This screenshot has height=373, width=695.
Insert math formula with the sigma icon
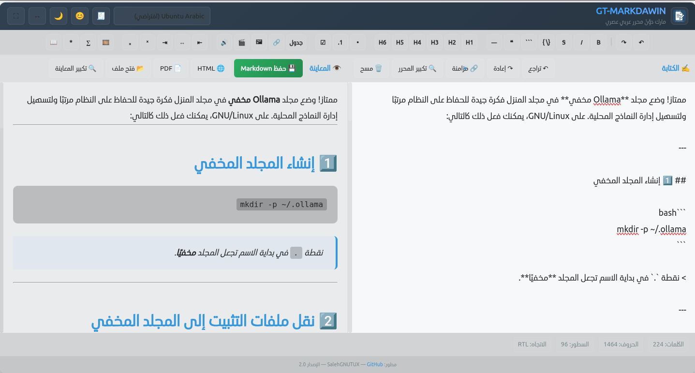point(88,43)
